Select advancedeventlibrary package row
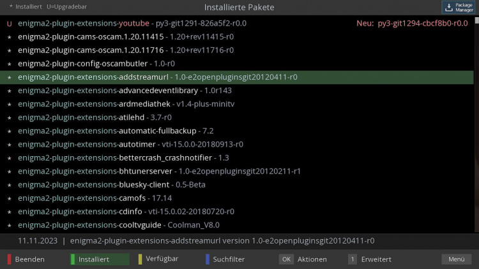This screenshot has width=479, height=269. point(237,91)
